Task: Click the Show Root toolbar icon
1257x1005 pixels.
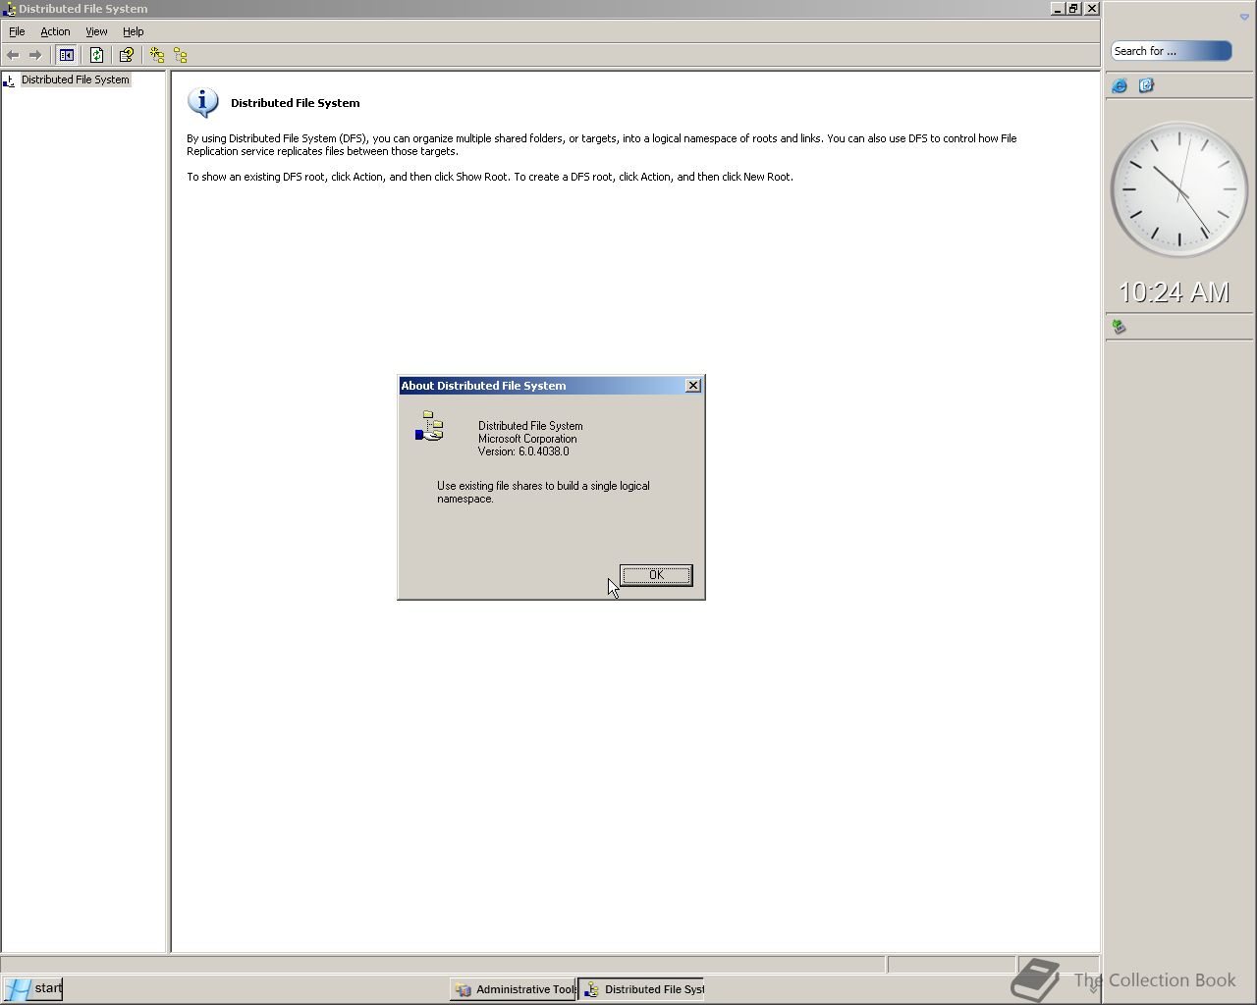Action: click(181, 55)
